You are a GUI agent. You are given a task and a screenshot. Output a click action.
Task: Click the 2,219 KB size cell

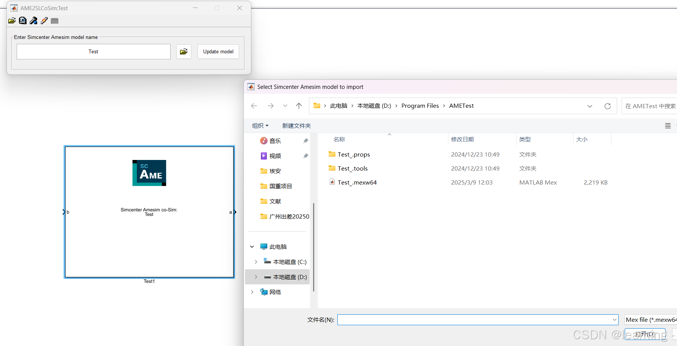pos(596,182)
